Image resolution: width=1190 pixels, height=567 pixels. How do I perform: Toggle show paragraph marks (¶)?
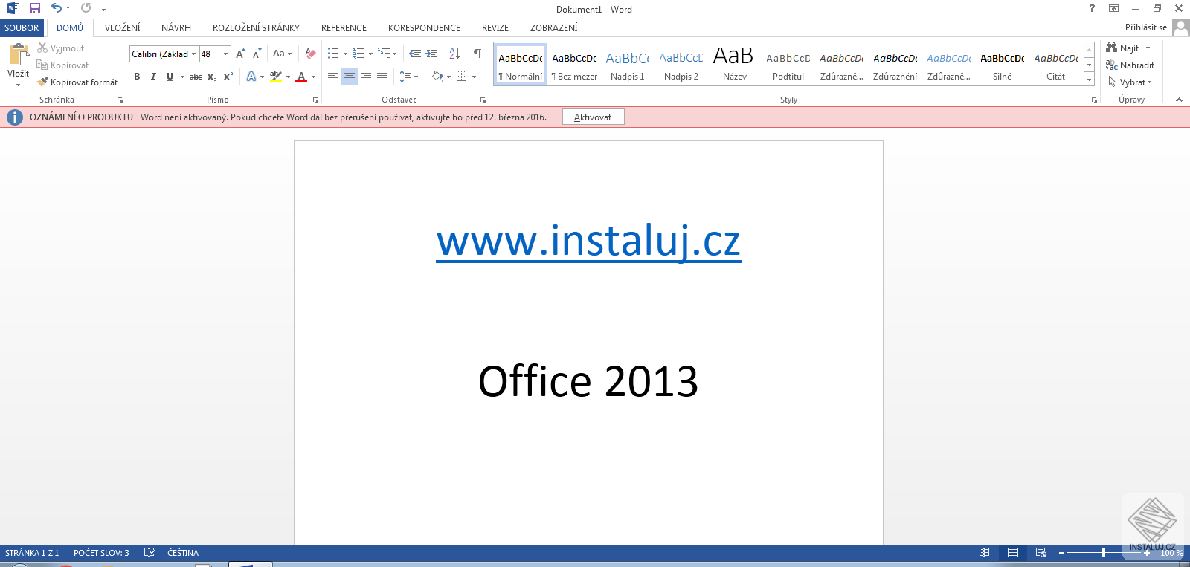tap(477, 54)
